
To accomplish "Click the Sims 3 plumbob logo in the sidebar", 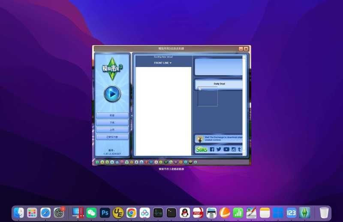I will [x=112, y=69].
